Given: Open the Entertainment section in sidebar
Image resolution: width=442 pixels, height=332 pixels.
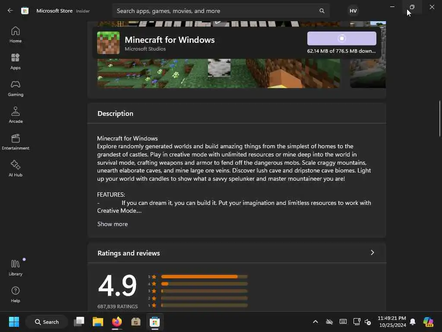Looking at the screenshot, I should click(x=16, y=142).
